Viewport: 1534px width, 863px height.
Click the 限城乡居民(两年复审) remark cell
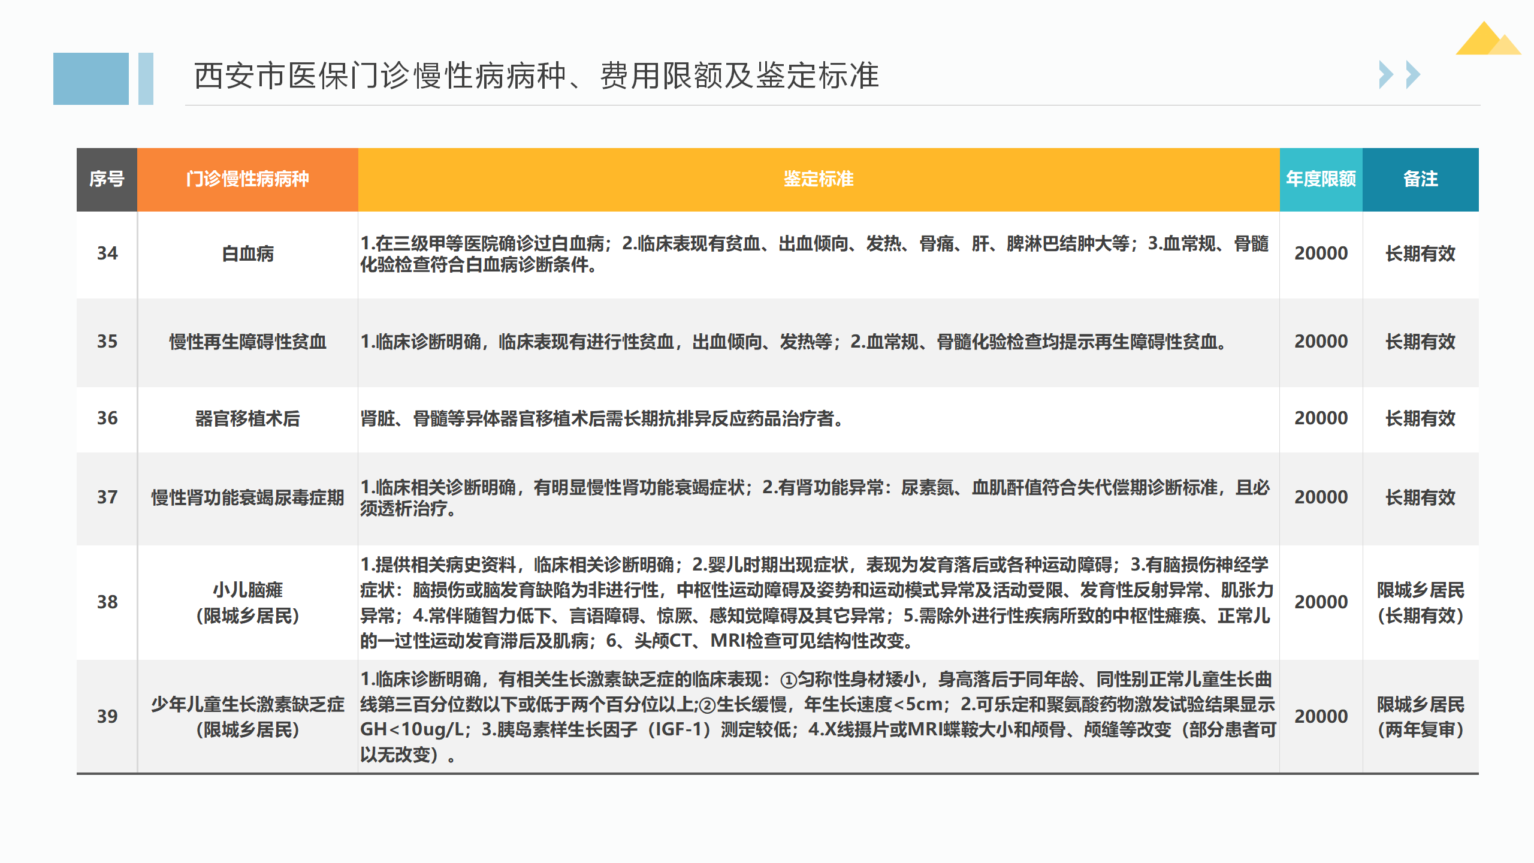1420,716
